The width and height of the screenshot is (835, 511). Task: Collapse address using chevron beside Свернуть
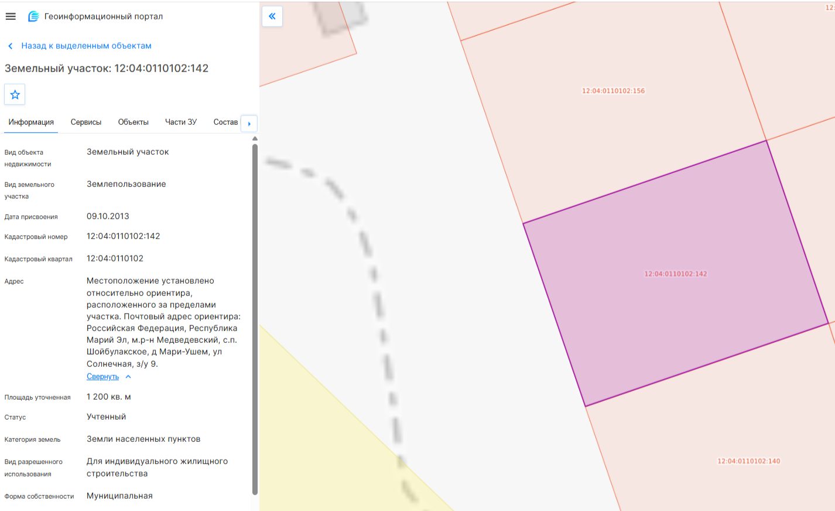click(x=128, y=377)
